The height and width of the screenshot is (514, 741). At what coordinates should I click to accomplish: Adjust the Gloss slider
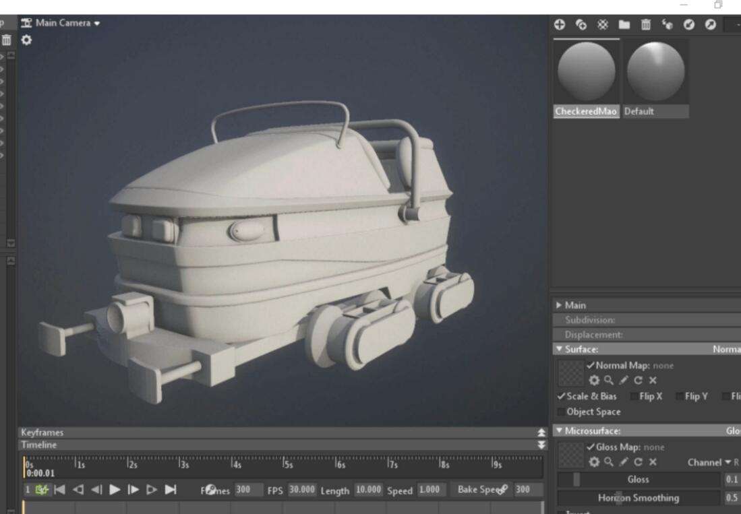(x=639, y=480)
